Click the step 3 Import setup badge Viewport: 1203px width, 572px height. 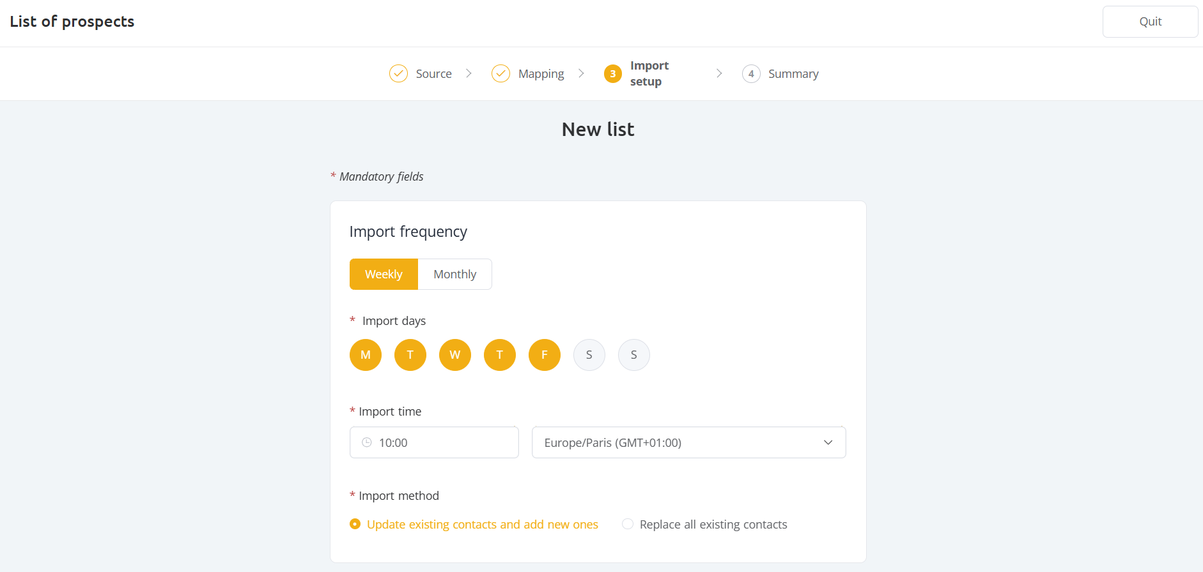click(x=612, y=74)
